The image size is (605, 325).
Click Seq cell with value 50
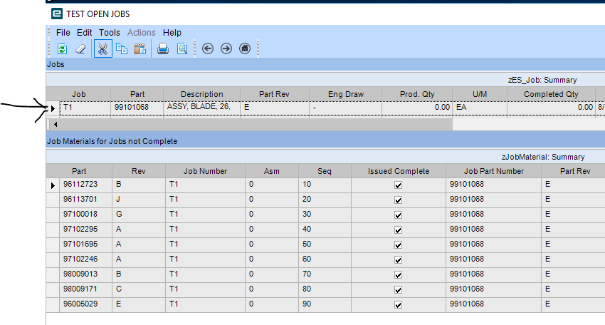click(325, 245)
